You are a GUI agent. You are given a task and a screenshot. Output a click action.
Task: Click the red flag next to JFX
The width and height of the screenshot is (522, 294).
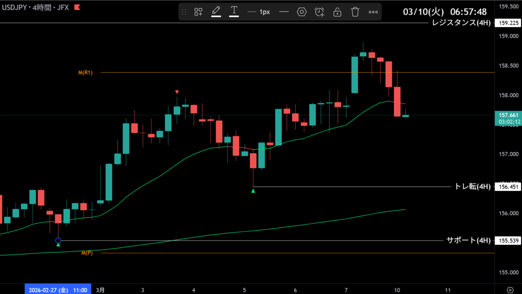[x=76, y=8]
